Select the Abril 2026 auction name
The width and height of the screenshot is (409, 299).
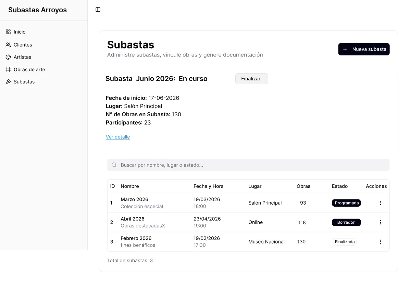tap(133, 219)
